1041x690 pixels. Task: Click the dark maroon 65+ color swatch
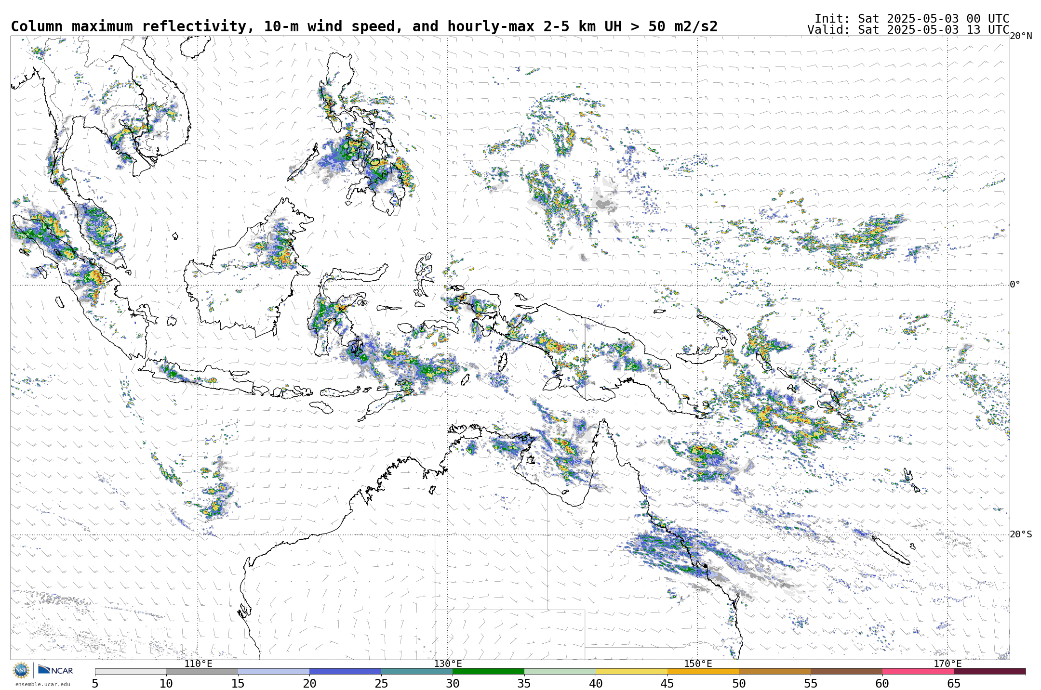click(989, 671)
